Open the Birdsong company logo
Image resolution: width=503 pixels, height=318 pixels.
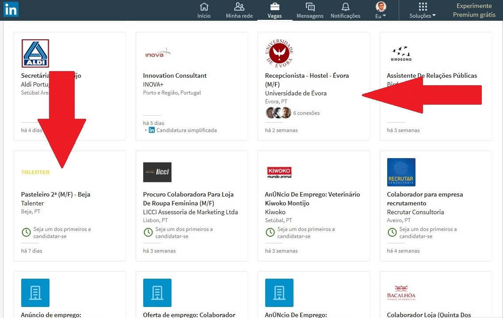click(401, 53)
